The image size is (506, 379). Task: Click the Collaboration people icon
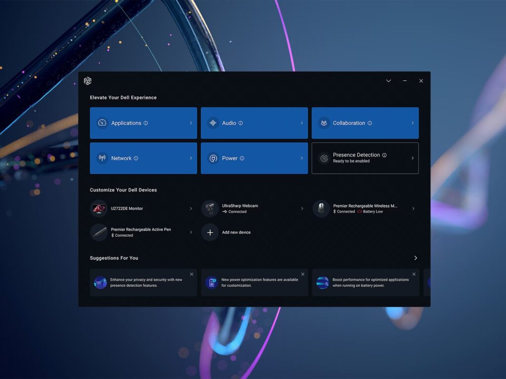[x=324, y=123]
